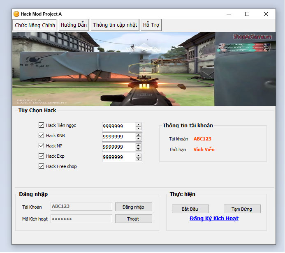Viewport: 285px width, 253px height.
Task: Decrease the Hack Exp value with down arrow
Action: click(139, 159)
